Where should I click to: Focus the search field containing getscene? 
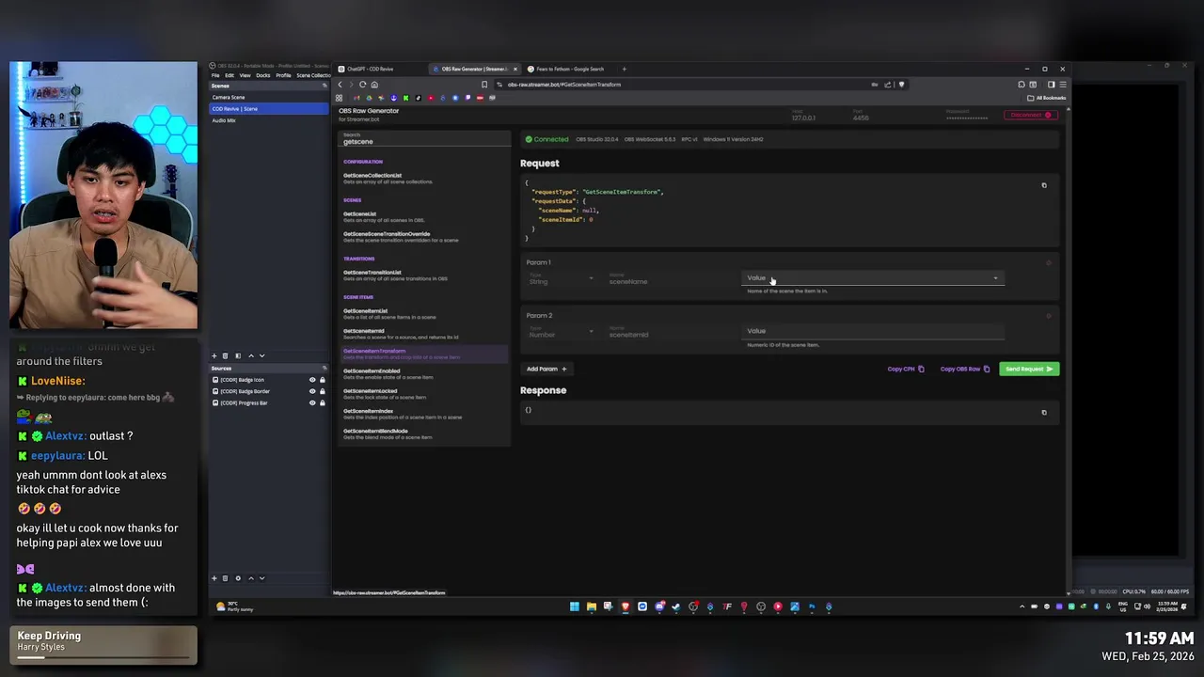click(423, 139)
